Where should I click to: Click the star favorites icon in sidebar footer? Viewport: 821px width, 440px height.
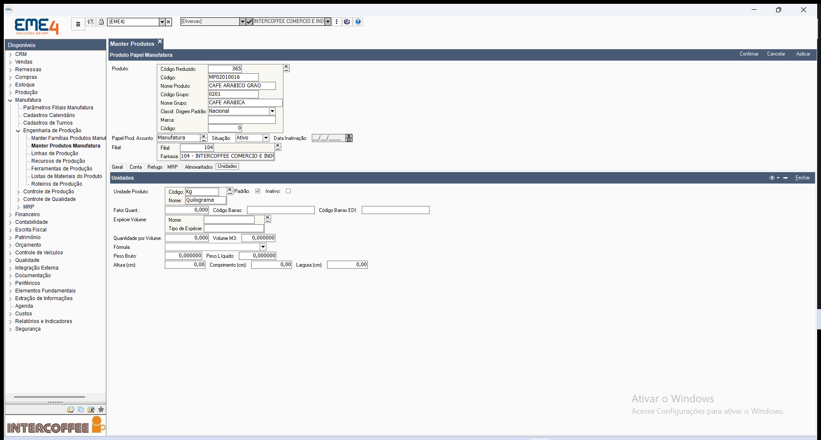(101, 409)
